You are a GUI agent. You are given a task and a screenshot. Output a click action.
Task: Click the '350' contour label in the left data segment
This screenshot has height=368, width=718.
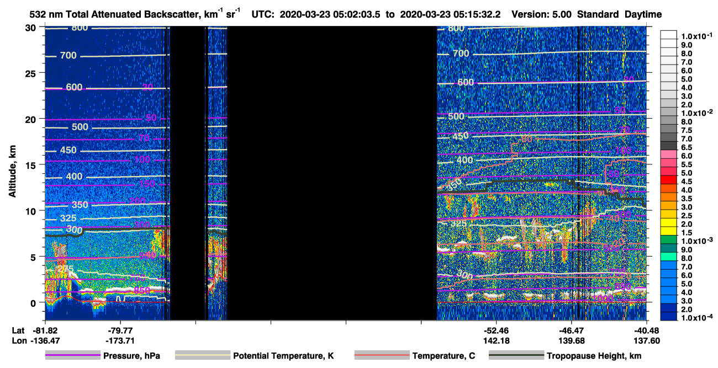click(x=80, y=205)
